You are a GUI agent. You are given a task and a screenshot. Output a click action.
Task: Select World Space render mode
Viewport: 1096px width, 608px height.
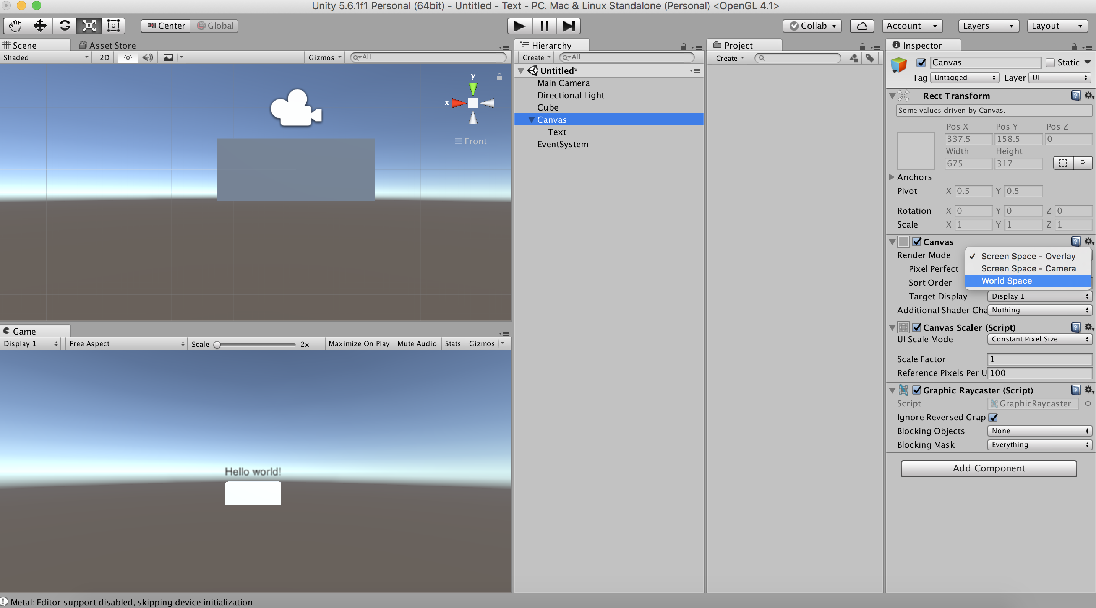click(x=1006, y=281)
